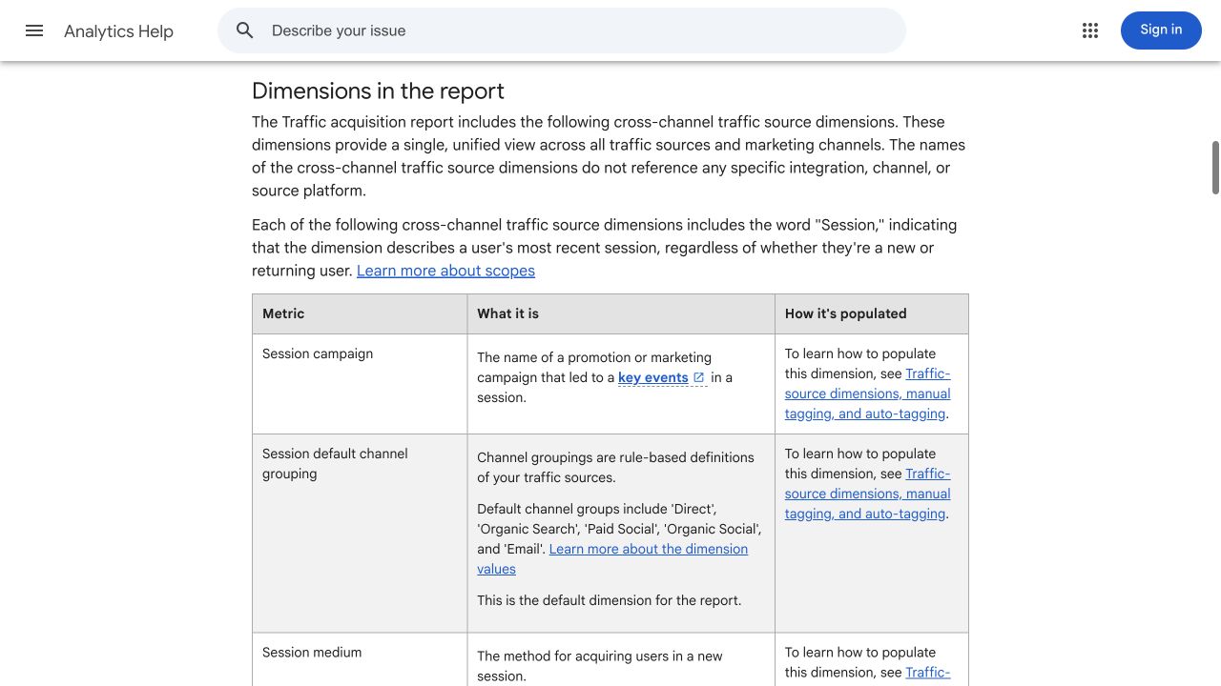The image size is (1221, 686).
Task: Click the external link icon beside key events
Action: tap(699, 377)
